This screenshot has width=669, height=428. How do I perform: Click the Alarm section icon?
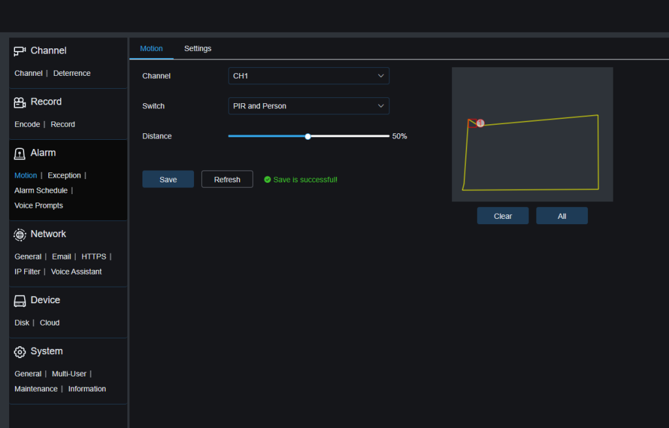click(20, 153)
